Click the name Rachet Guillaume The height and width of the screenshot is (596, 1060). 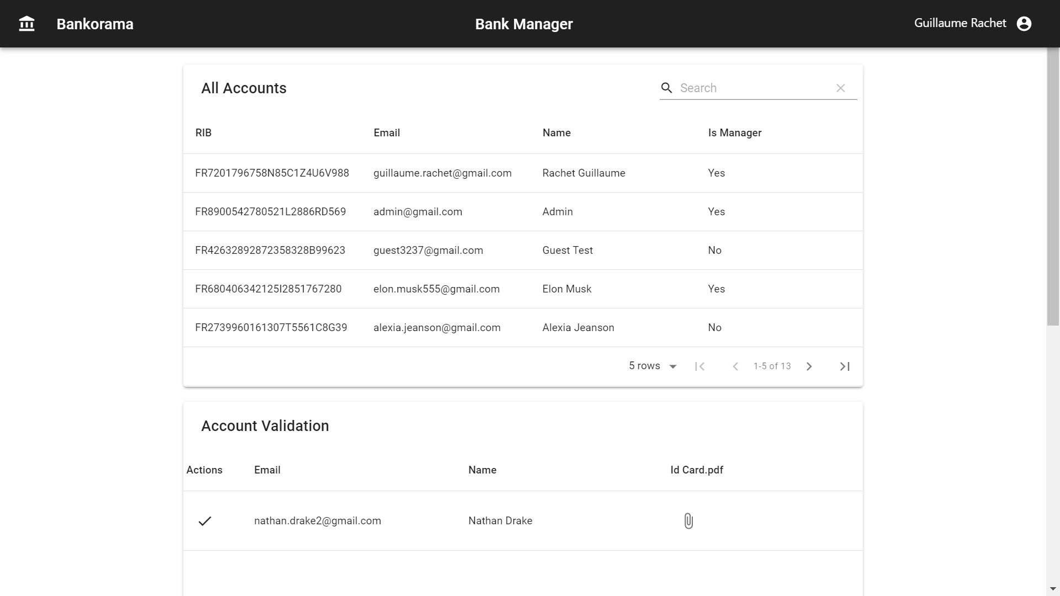click(x=584, y=173)
